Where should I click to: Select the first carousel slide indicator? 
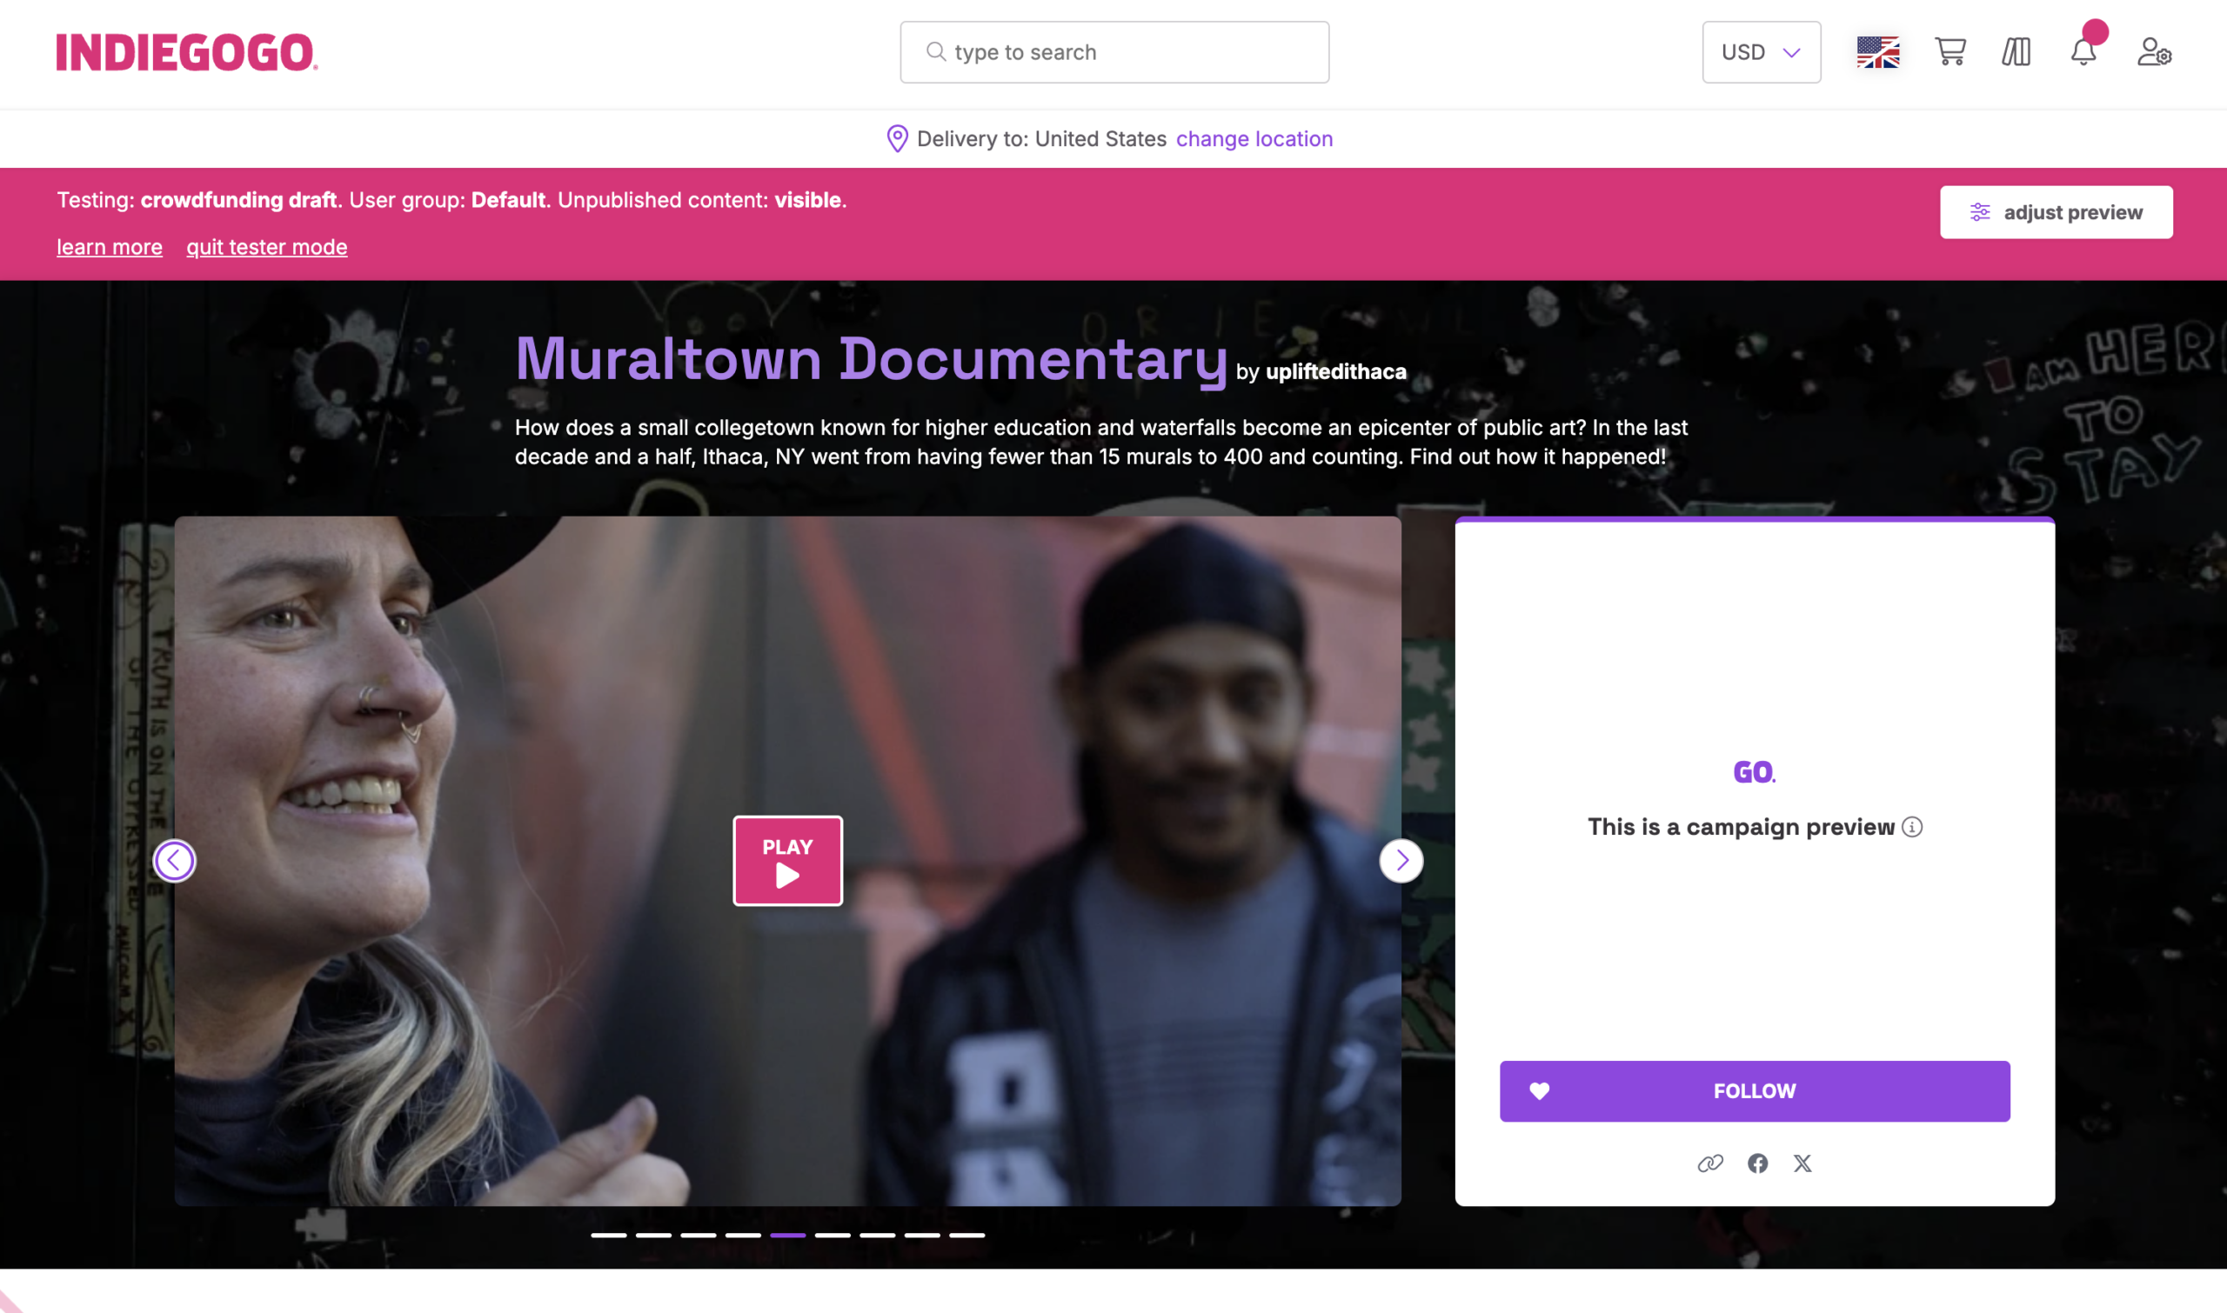[x=608, y=1234]
